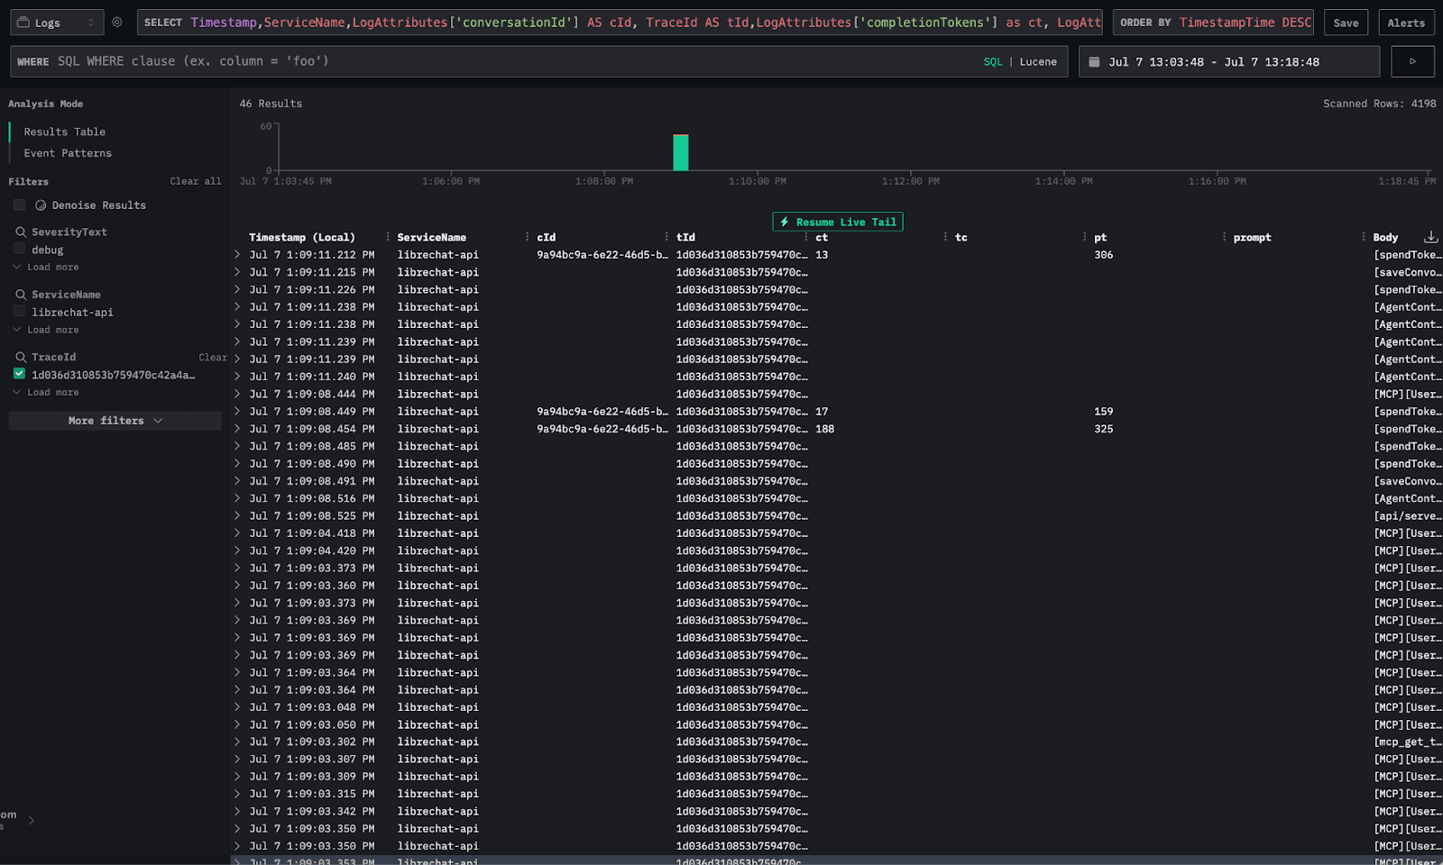Download results using the table download icon
This screenshot has height=865, width=1443.
coord(1430,237)
